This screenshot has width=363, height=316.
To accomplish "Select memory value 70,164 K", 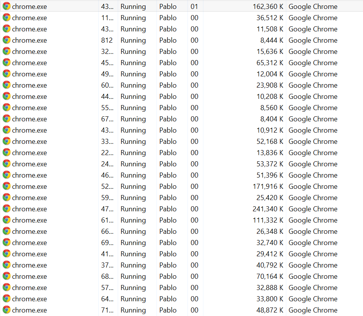I will tap(270, 276).
